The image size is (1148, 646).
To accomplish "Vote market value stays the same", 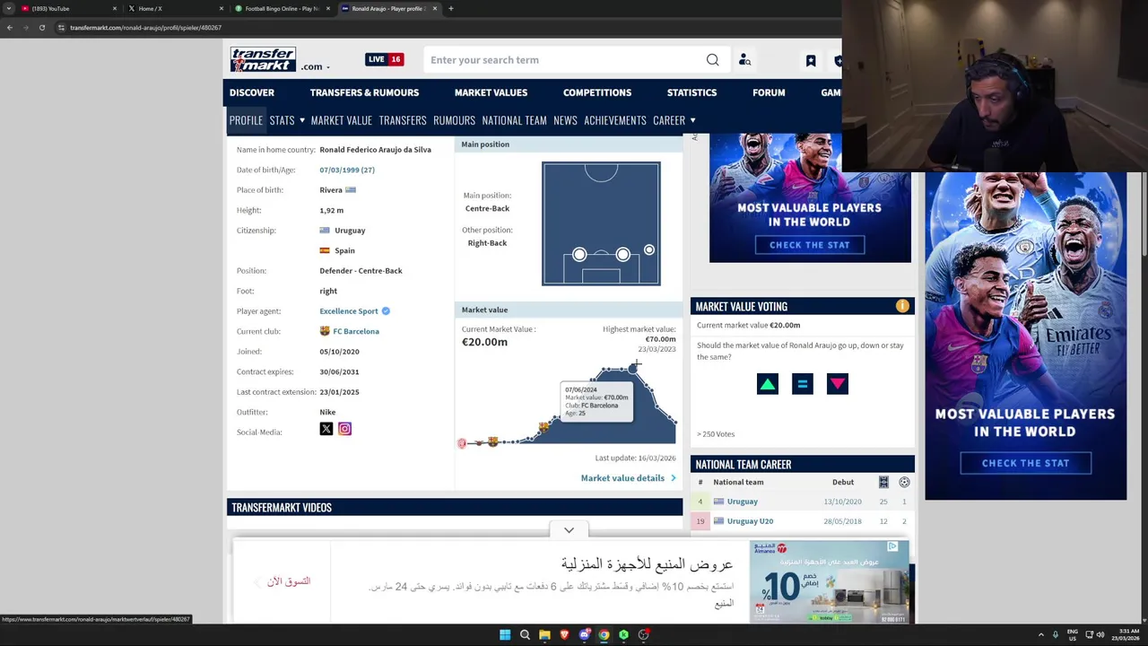I will click(x=803, y=384).
